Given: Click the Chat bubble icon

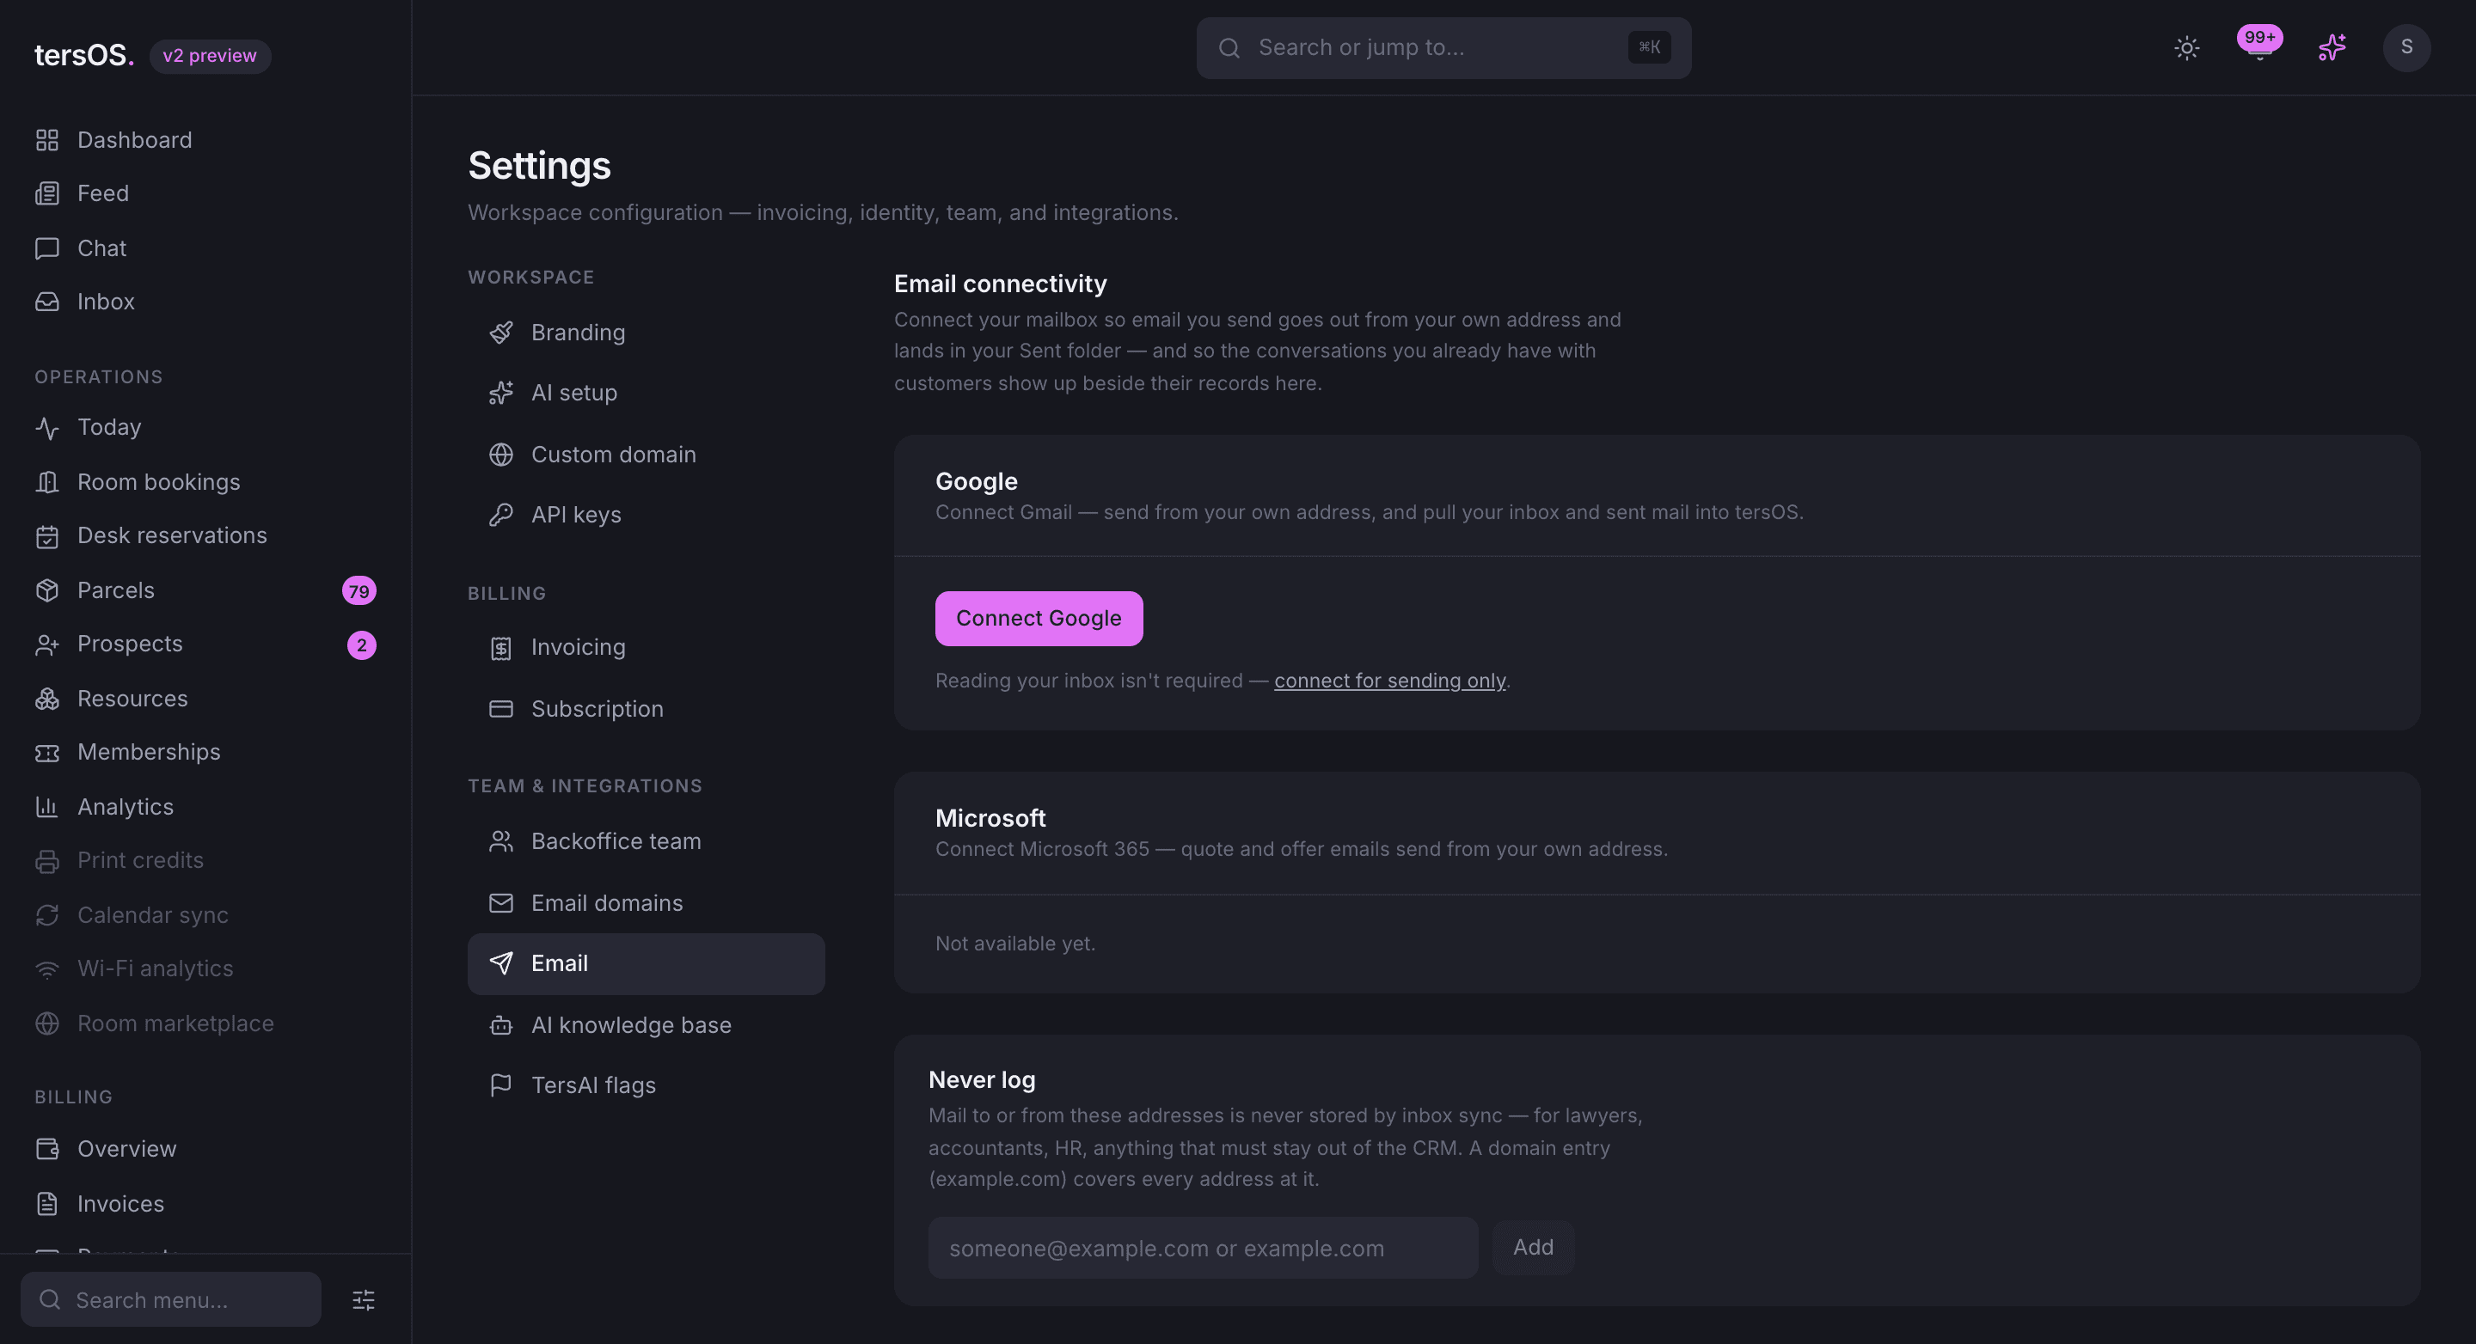Looking at the screenshot, I should [x=47, y=249].
